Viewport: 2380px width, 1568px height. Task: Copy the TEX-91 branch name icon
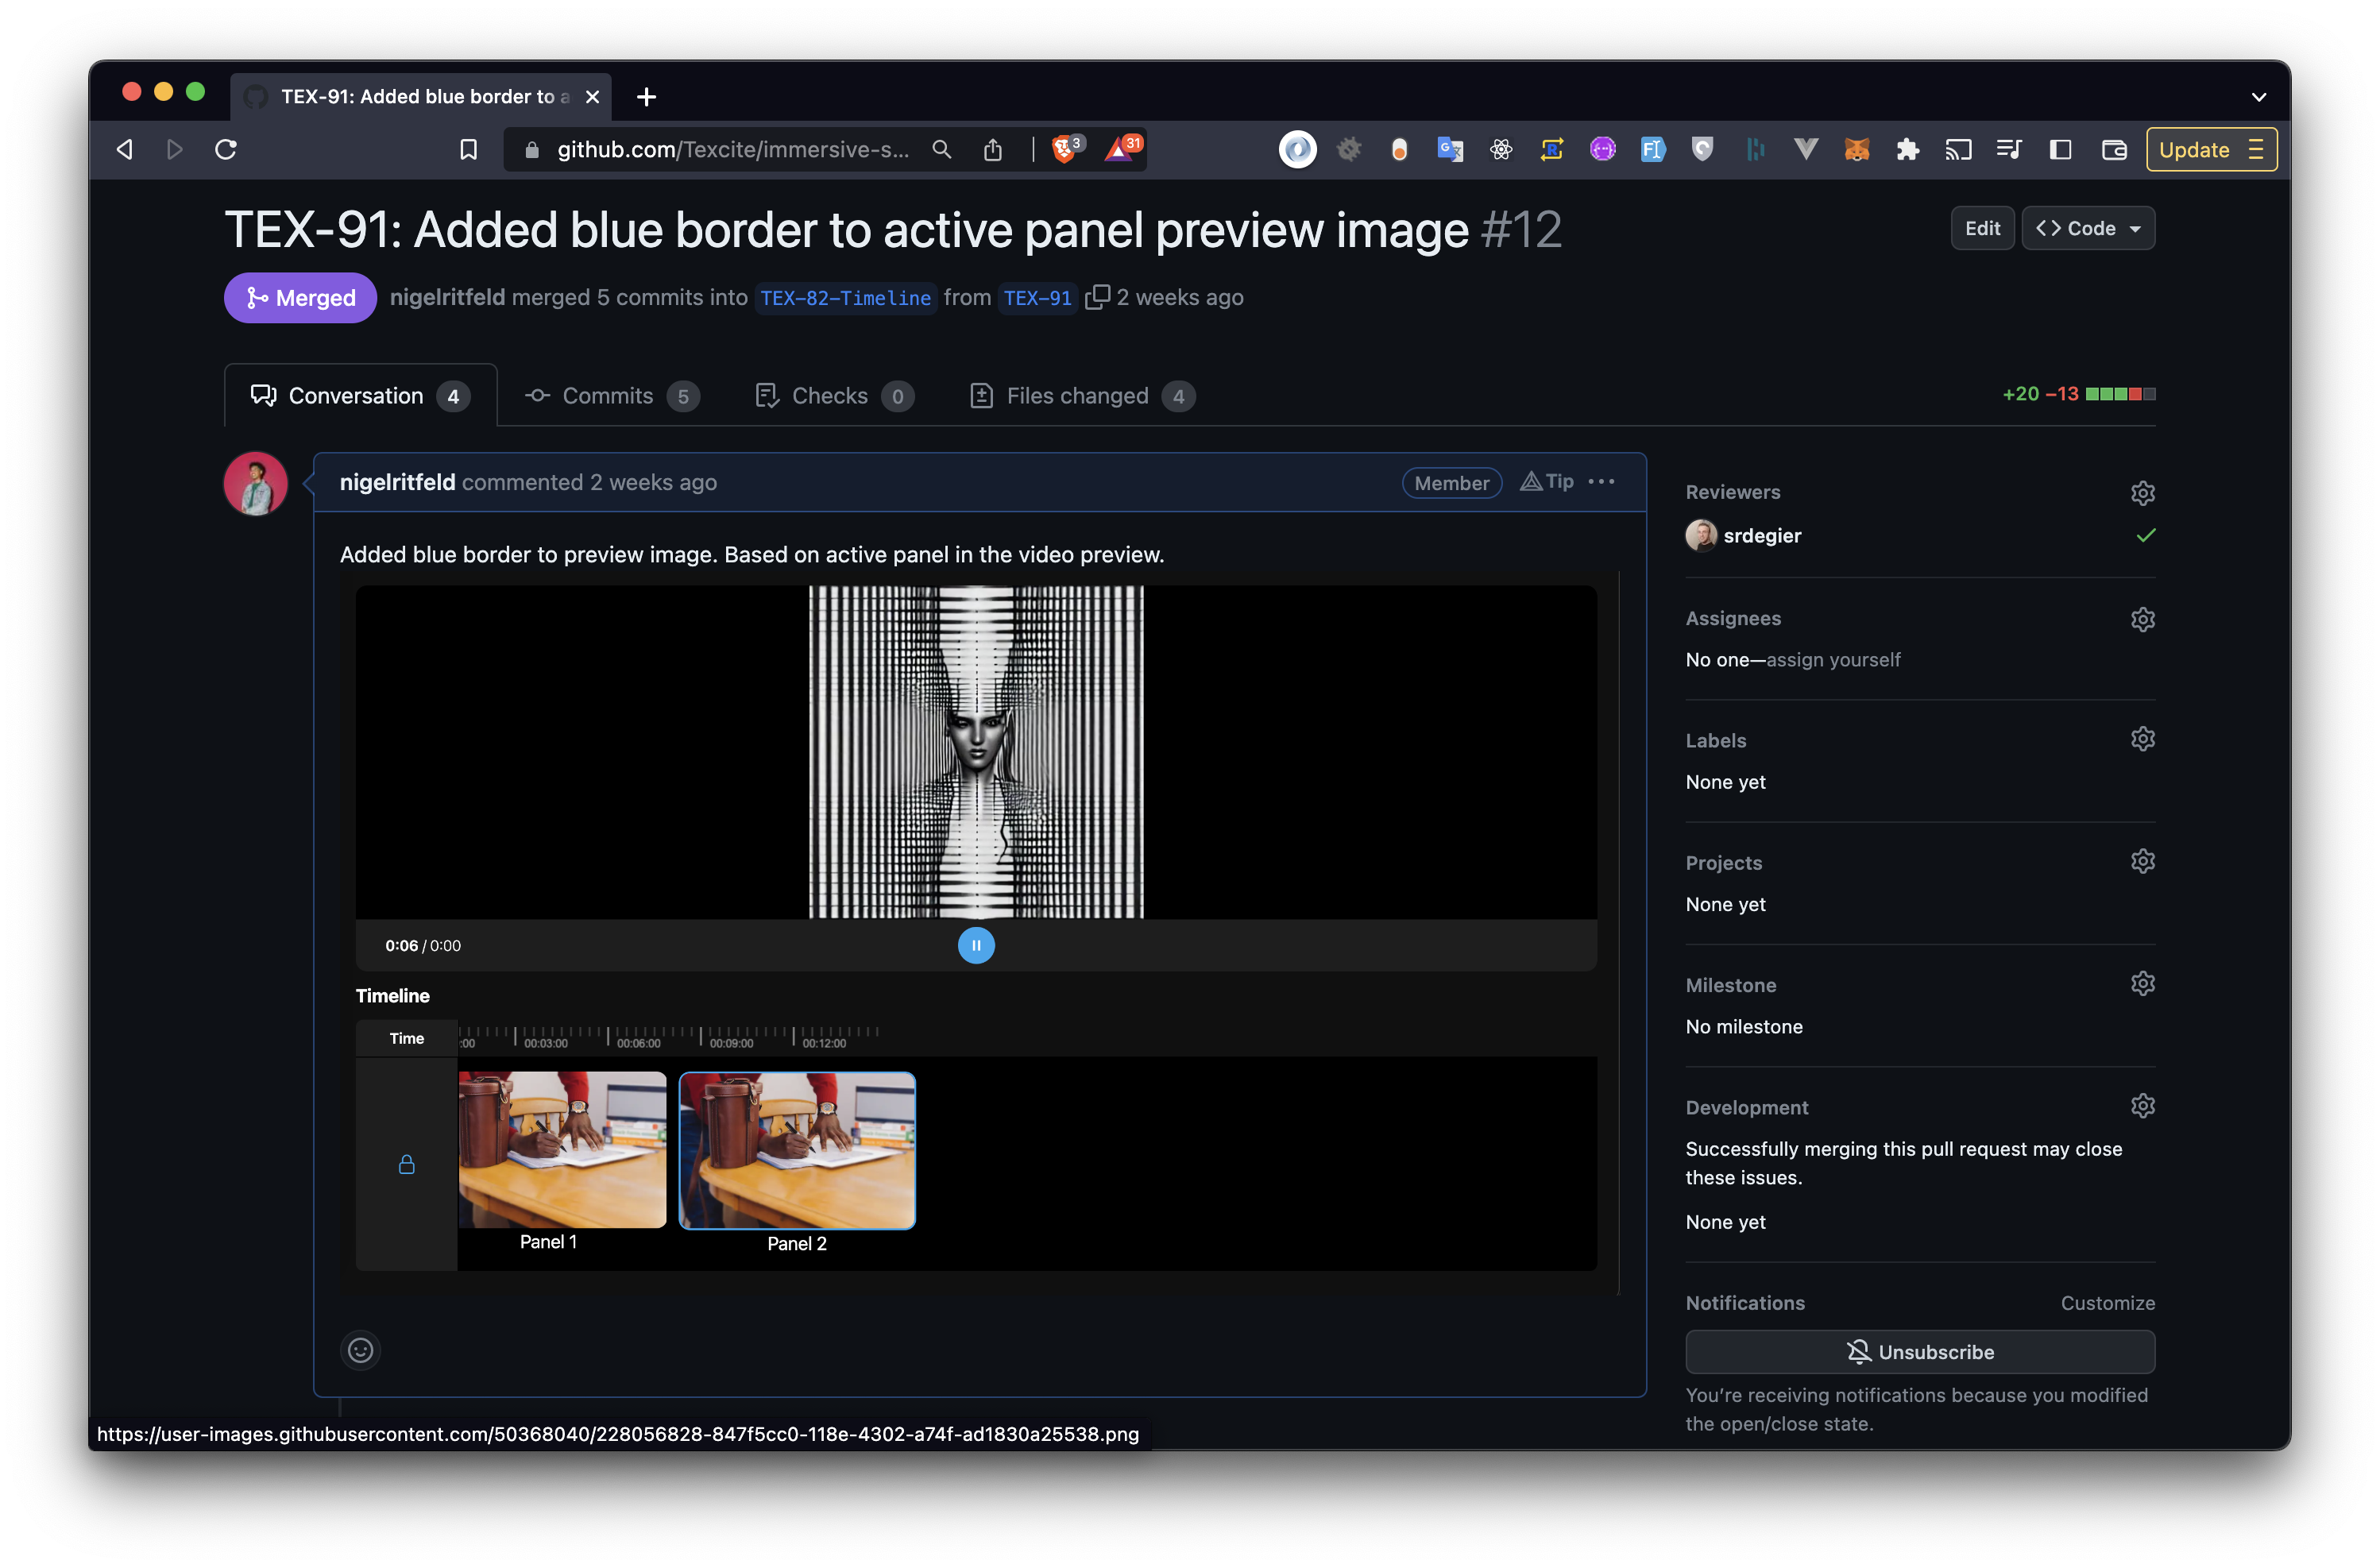(x=1097, y=297)
